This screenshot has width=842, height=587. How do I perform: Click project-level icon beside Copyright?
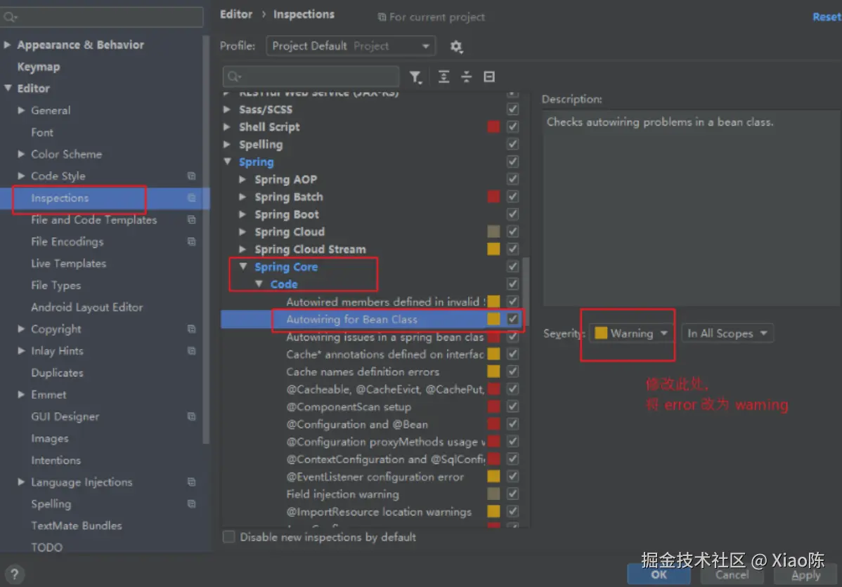tap(191, 329)
